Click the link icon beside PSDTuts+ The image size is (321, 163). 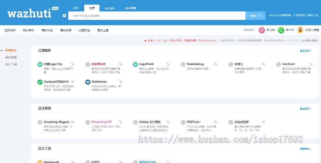(216, 122)
